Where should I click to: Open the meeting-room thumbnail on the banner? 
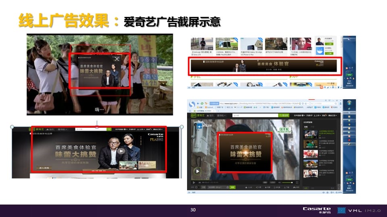128,165
